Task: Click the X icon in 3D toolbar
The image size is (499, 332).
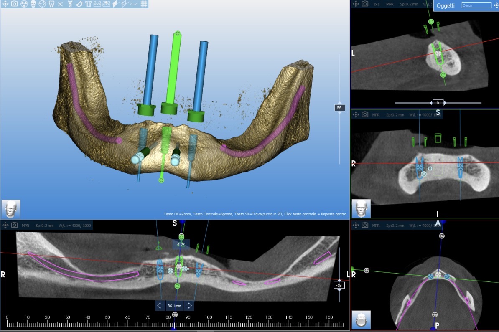Action: [x=61, y=4]
